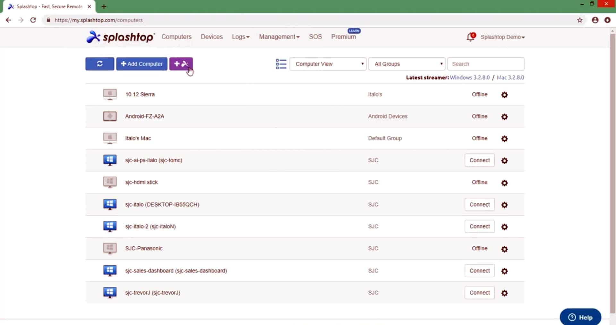616x325 pixels.
Task: Click the sjc-trevorJ Windows icon
Action: pos(110,293)
